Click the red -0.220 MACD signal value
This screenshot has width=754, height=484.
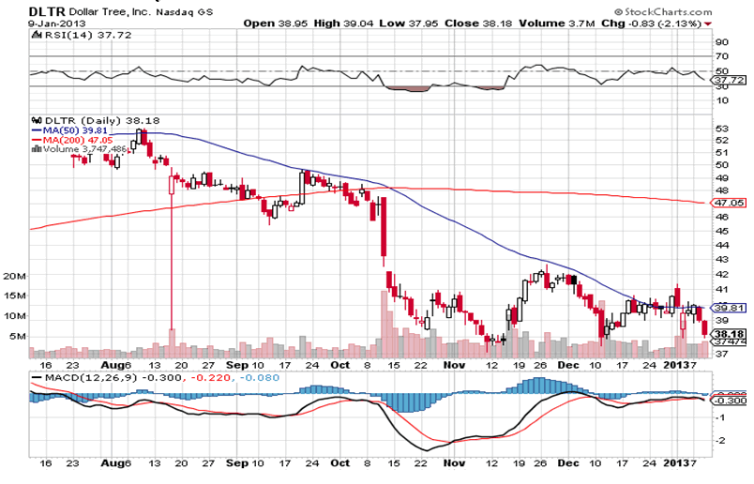tap(209, 378)
